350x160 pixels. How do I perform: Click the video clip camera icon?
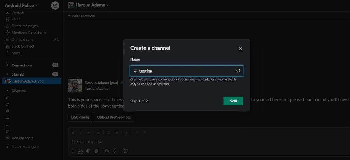click(x=107, y=151)
